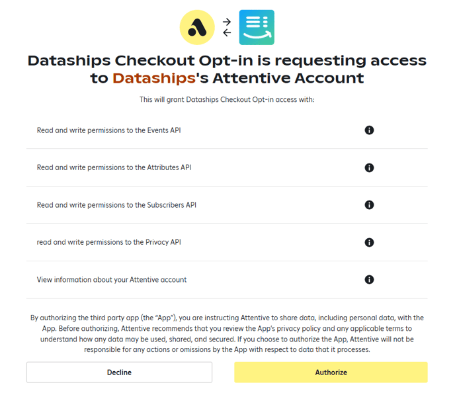This screenshot has height=393, width=455.
Task: Click the Privacy API permission text
Action: click(108, 242)
